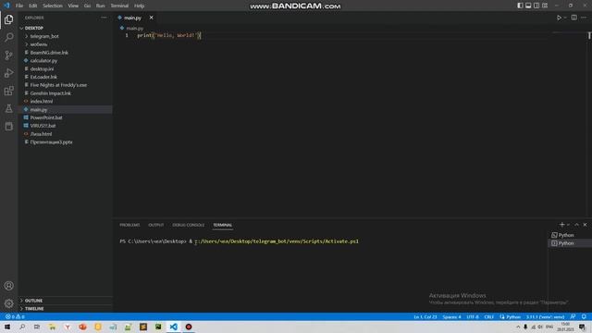Switch to DEBUG CONSOLE tab

[188, 225]
